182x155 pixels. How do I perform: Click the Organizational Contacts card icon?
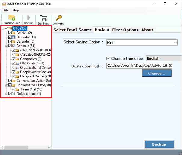pyautogui.click(x=17, y=68)
